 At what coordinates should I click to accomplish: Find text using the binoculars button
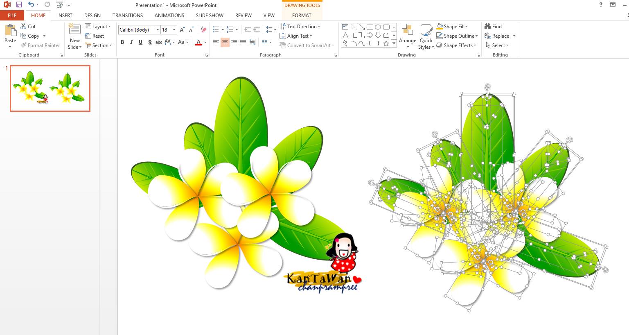coord(493,26)
